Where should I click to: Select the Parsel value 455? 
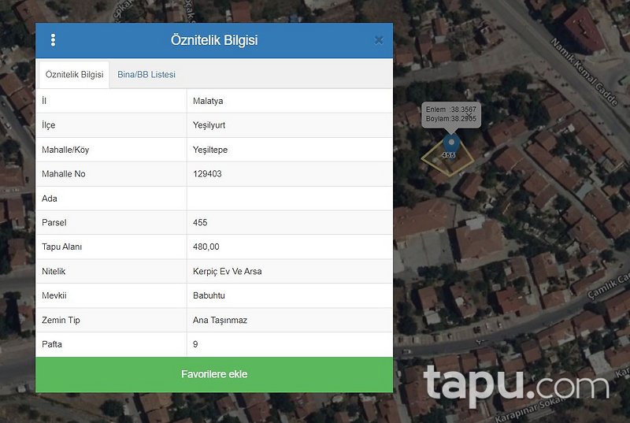(x=200, y=223)
